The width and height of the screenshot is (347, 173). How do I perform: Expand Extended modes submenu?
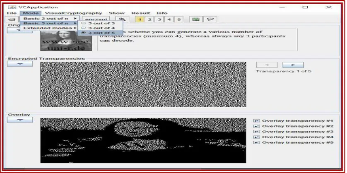[50, 28]
